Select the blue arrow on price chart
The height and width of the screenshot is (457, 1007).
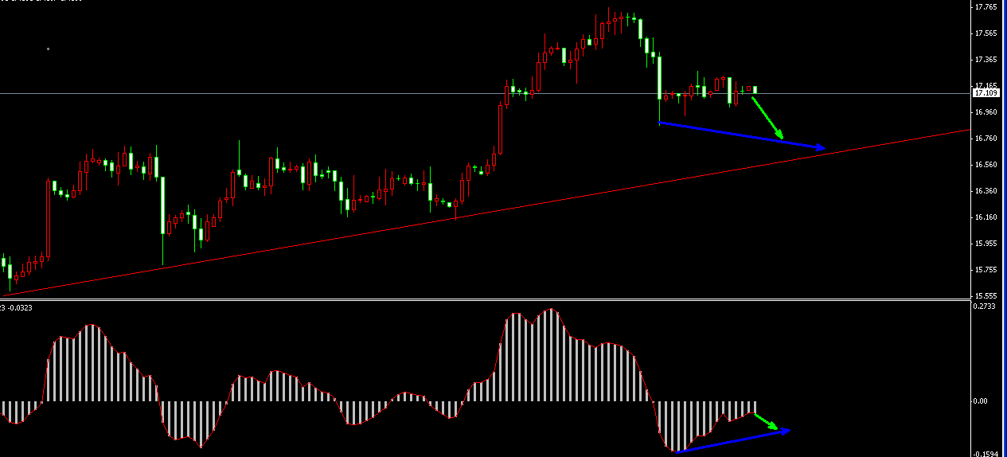point(740,135)
